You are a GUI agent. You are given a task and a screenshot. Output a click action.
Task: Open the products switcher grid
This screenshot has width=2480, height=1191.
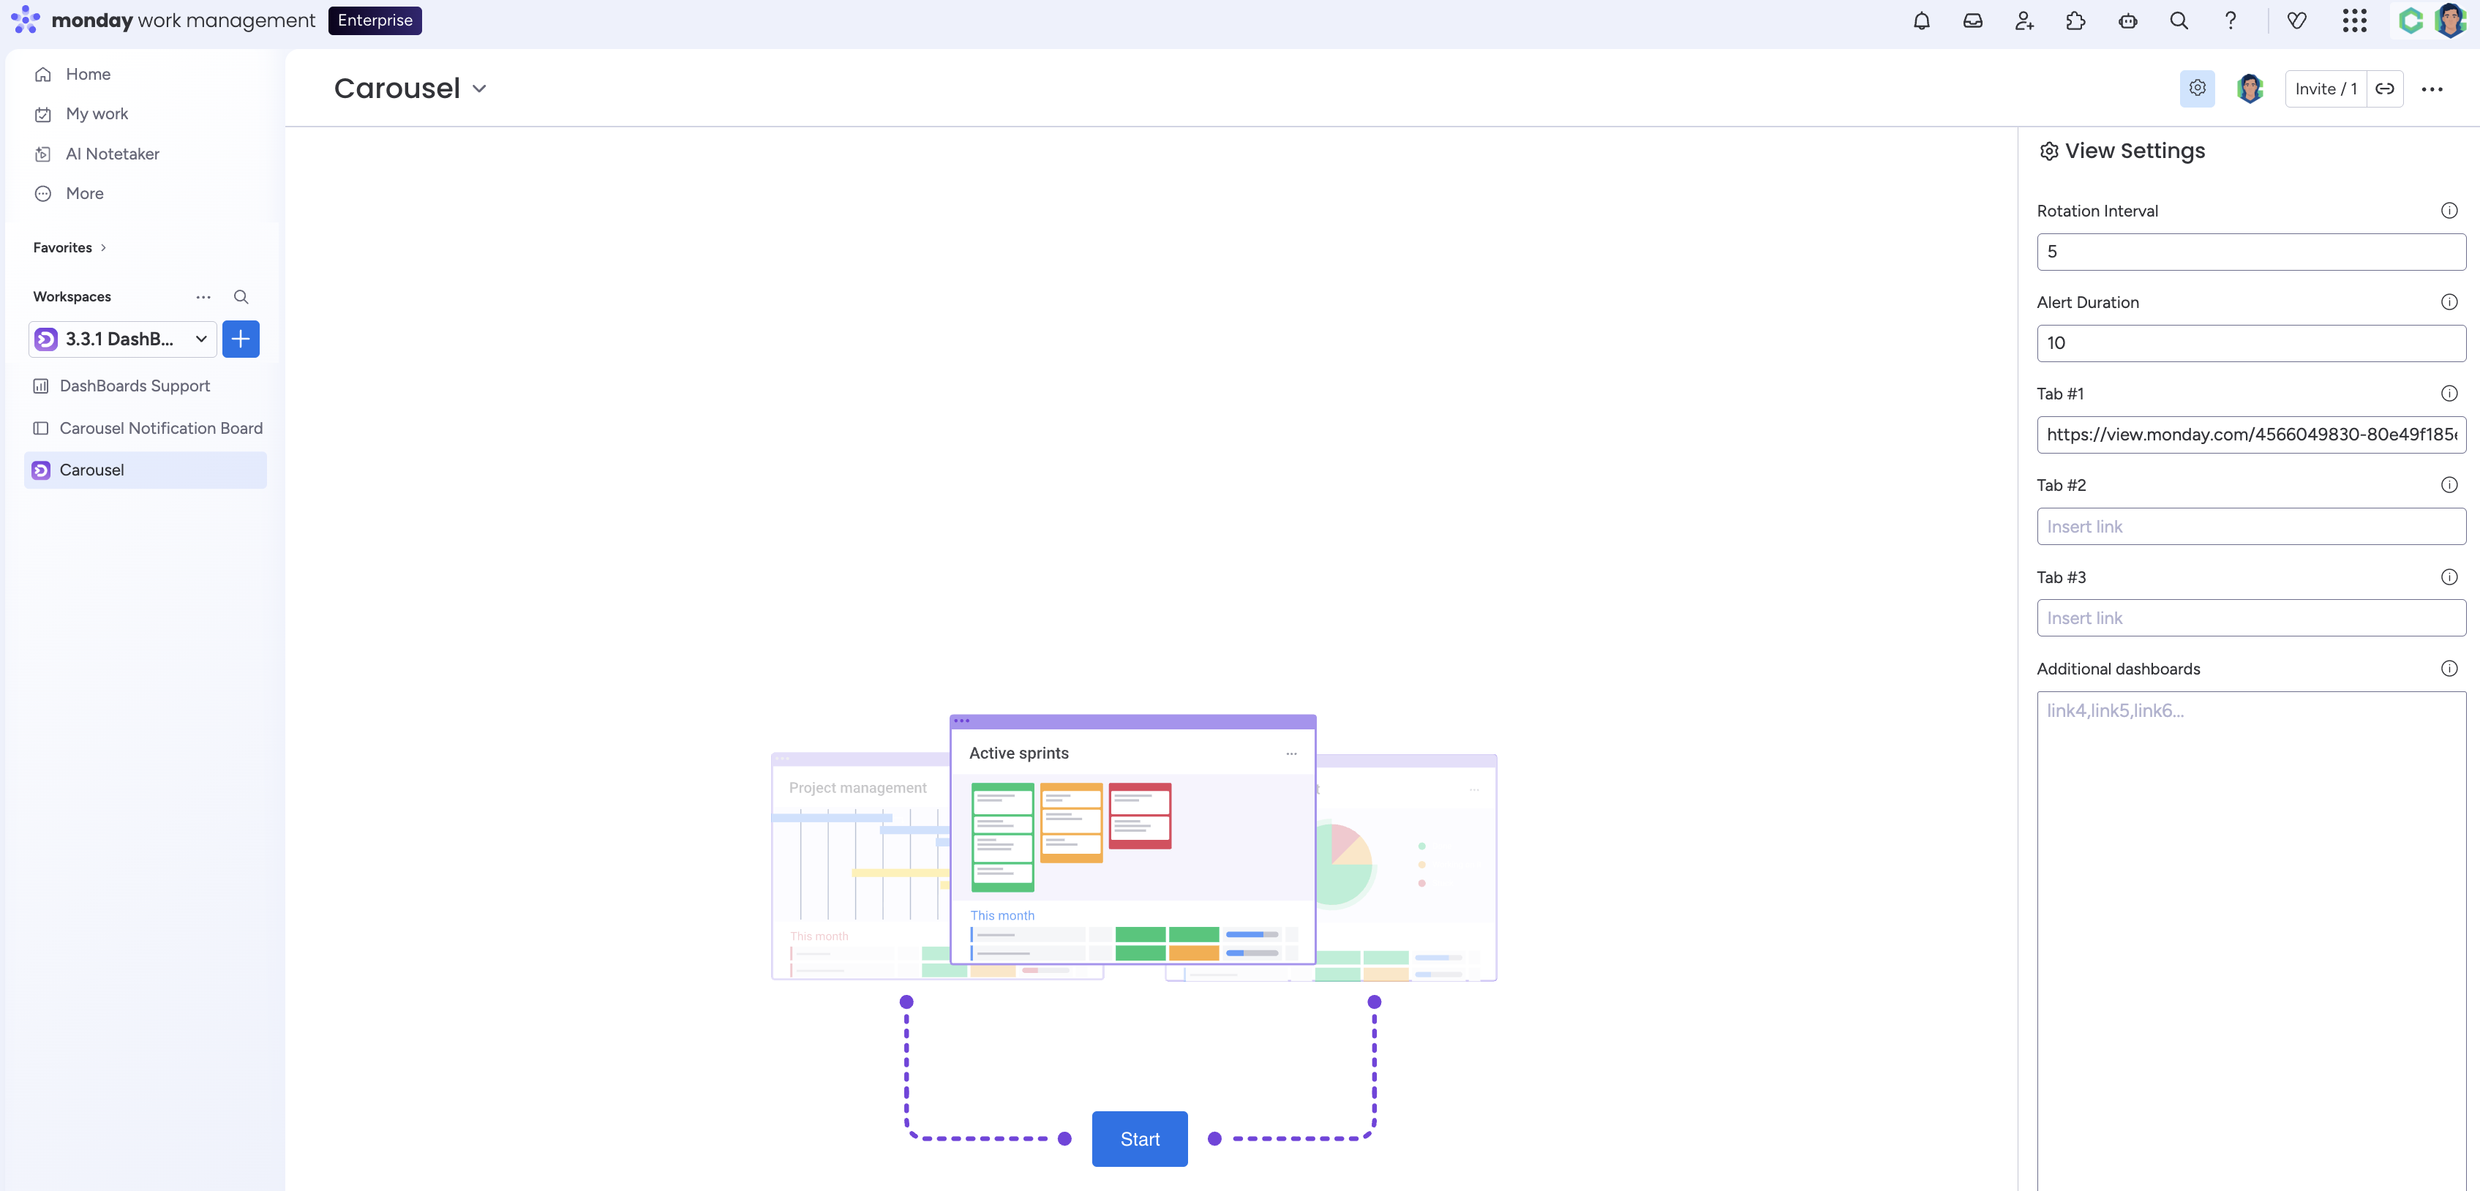coord(2354,21)
